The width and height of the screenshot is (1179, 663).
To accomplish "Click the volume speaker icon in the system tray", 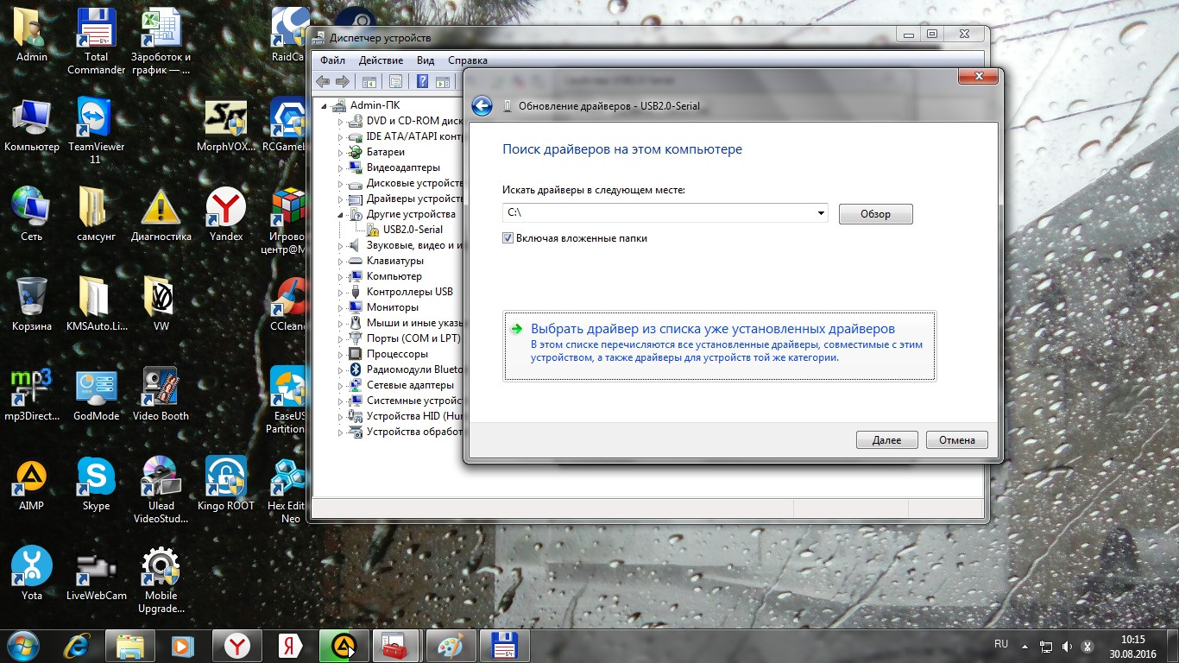I will pyautogui.click(x=1066, y=646).
